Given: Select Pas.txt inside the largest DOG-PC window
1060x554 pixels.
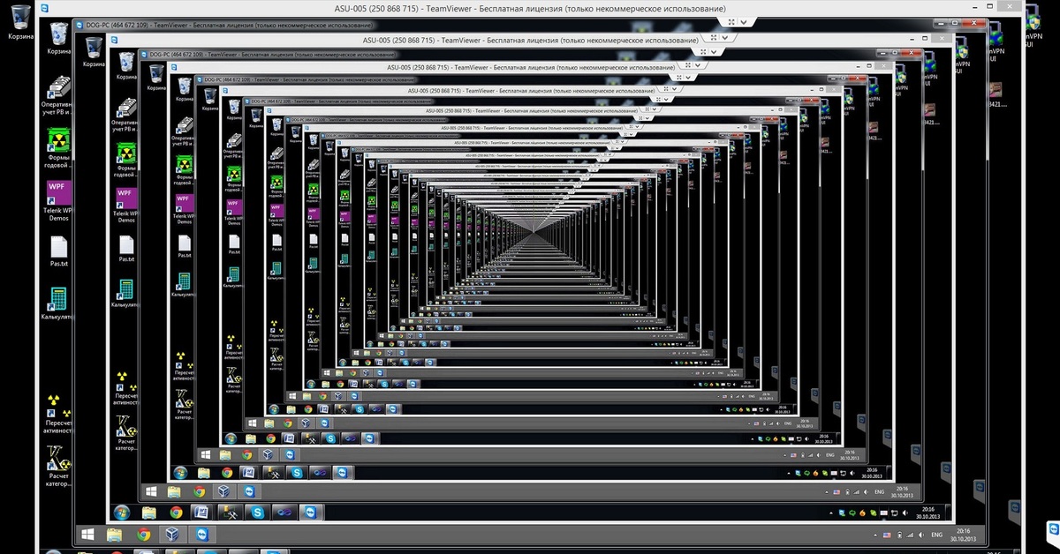Looking at the screenshot, I should [126, 250].
